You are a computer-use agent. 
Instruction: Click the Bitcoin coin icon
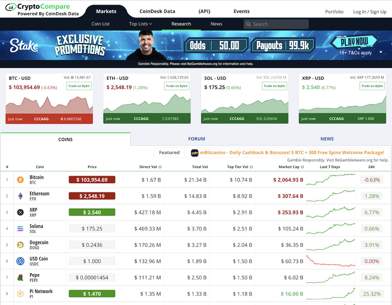click(20, 180)
